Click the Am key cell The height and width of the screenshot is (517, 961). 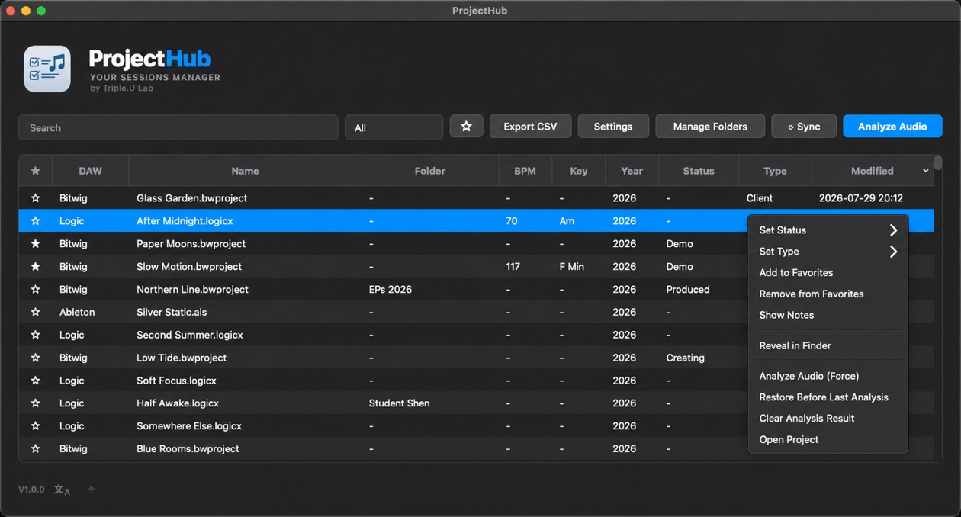[567, 221]
